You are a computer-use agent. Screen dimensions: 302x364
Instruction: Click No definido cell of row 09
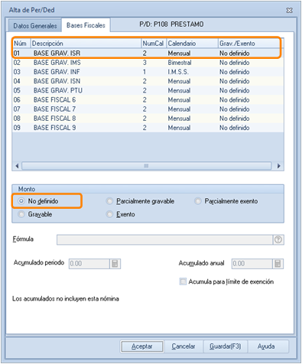pos(235,128)
